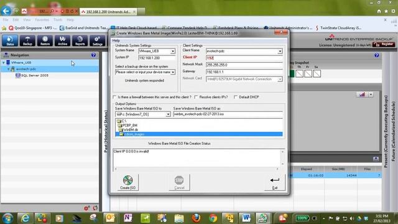Open the browser Favorites menu
Screen dimensions: 398x224
point(42,19)
